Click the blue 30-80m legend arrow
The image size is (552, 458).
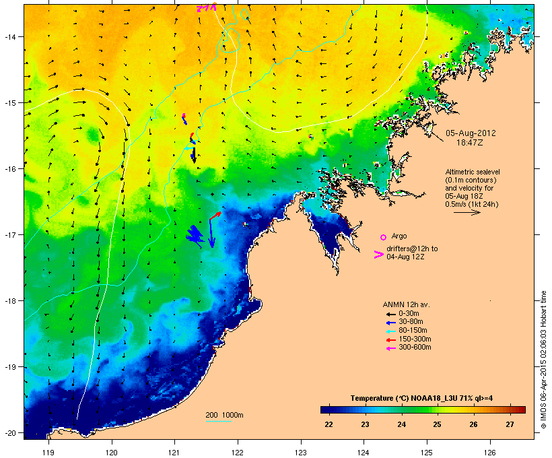click(390, 323)
